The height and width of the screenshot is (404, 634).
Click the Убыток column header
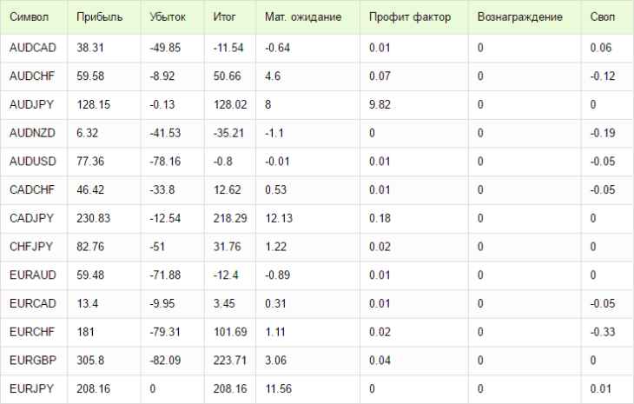pos(168,17)
